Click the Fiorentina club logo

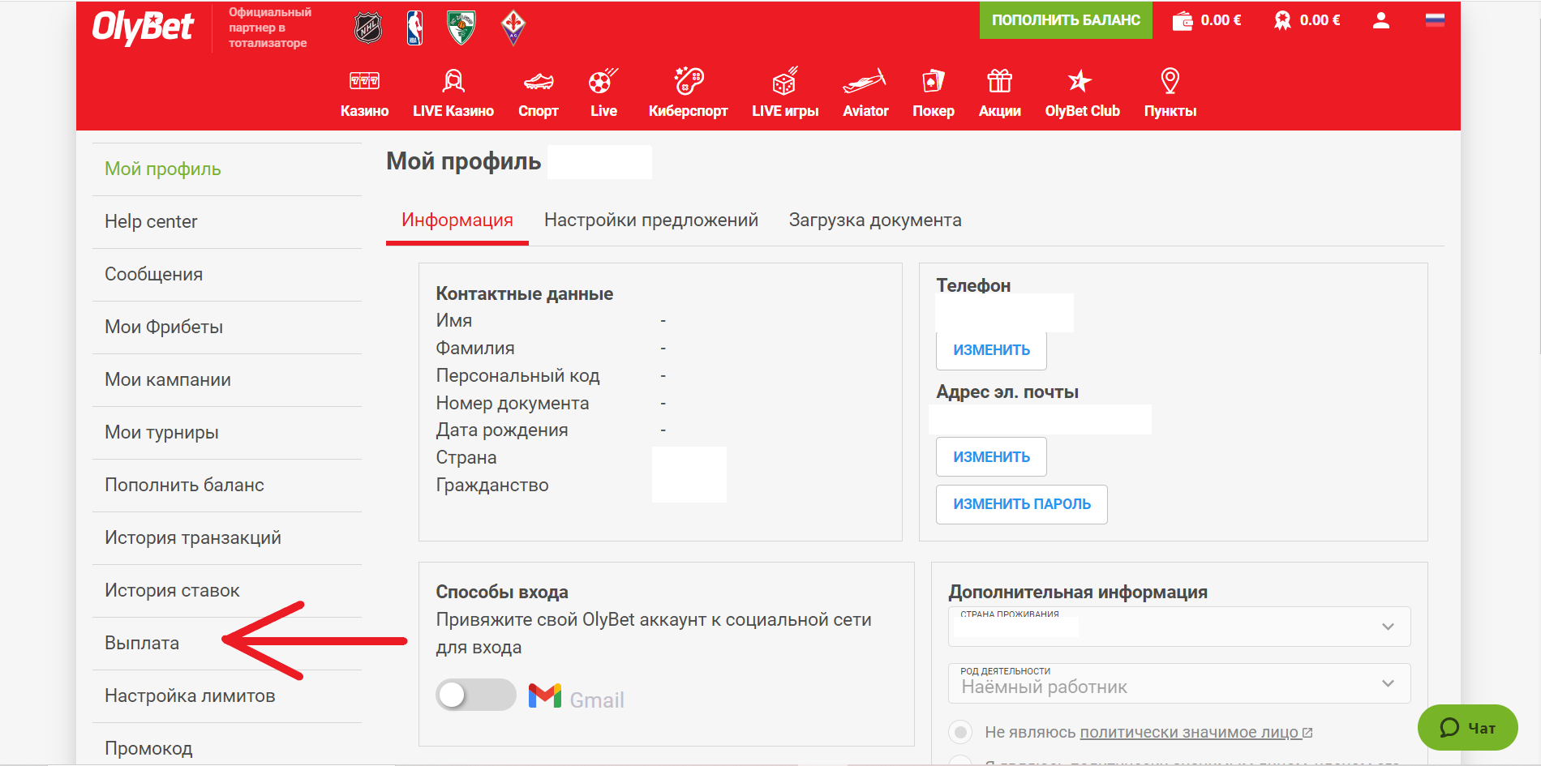pyautogui.click(x=513, y=28)
